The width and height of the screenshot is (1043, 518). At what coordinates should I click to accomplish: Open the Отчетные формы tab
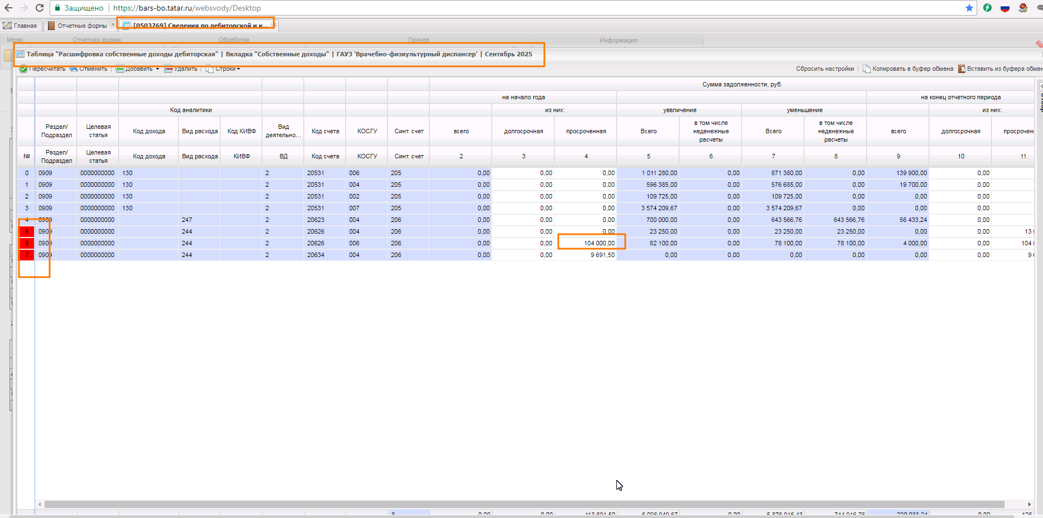click(78, 26)
